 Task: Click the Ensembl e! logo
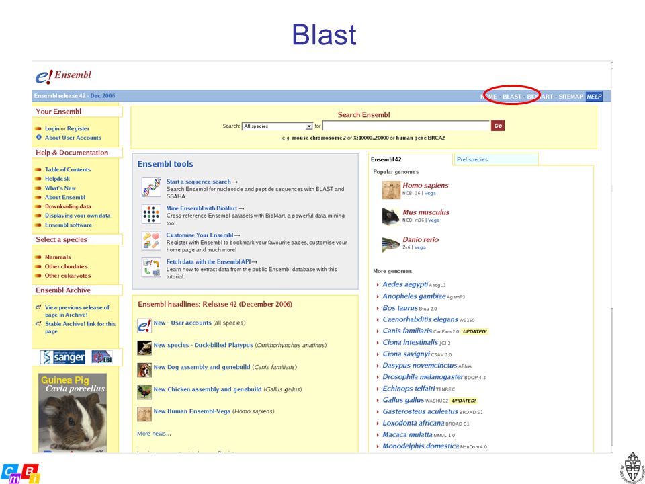coord(63,76)
